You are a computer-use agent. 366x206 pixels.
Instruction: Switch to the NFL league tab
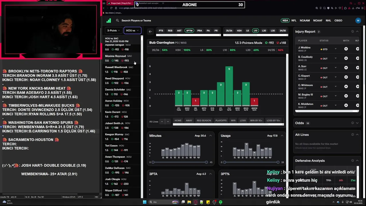point(294,21)
